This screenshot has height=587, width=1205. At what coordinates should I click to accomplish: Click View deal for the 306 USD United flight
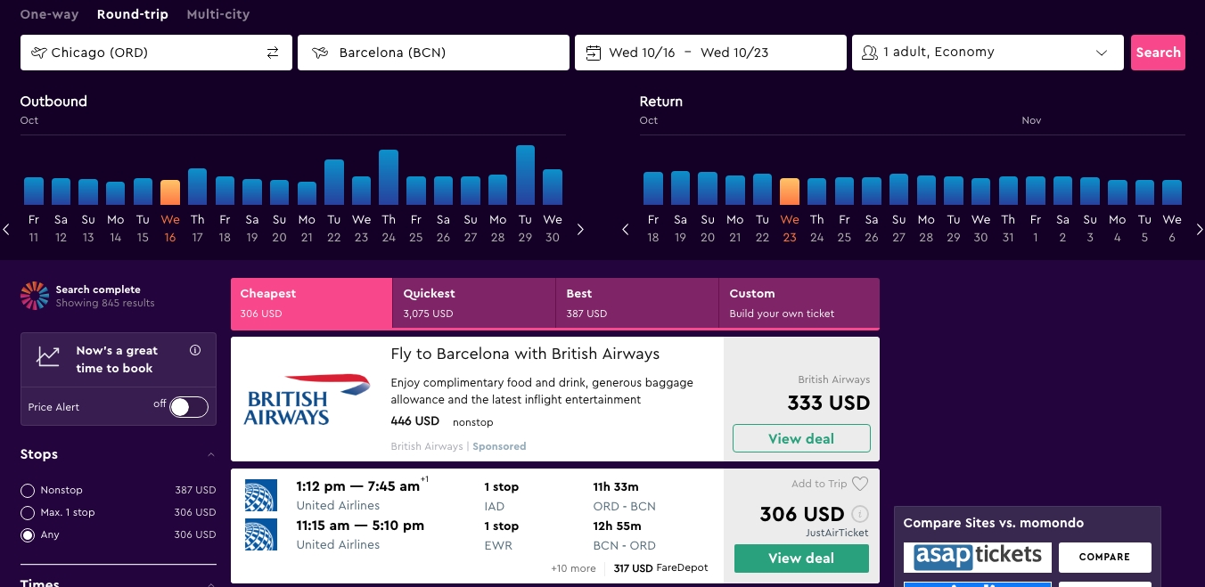coord(800,558)
